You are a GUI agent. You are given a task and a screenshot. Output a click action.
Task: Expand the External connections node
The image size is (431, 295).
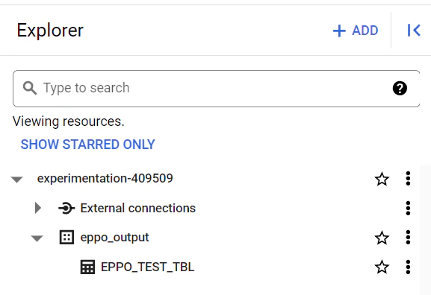(38, 208)
